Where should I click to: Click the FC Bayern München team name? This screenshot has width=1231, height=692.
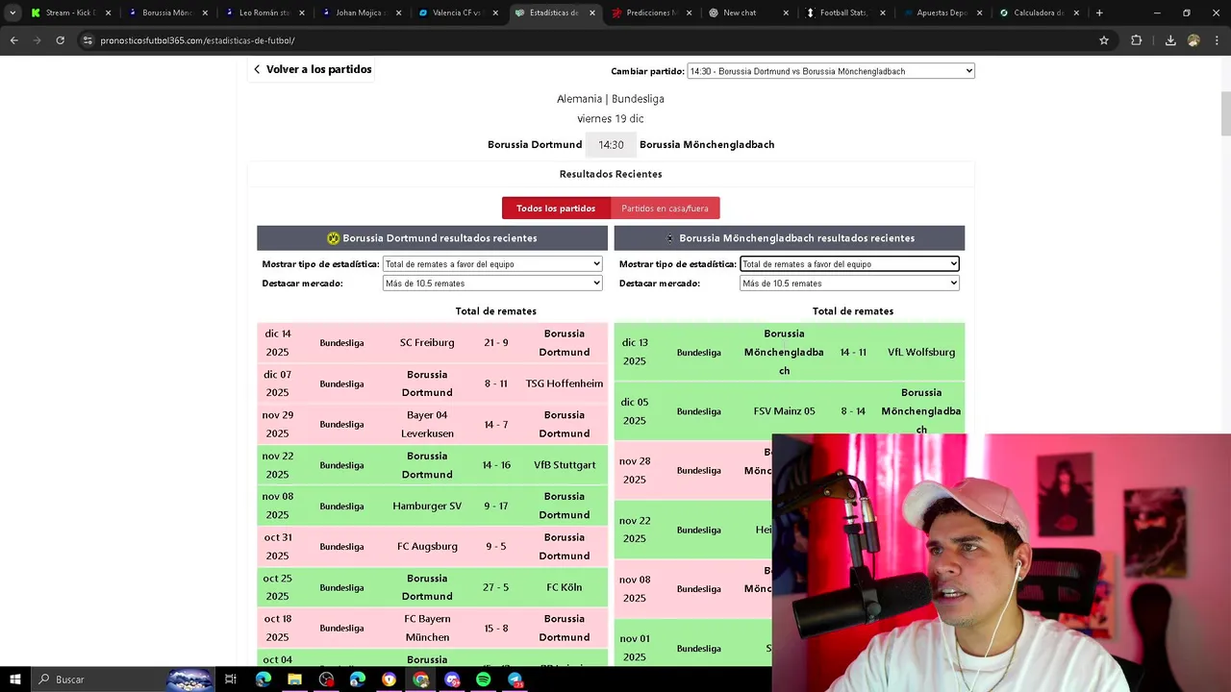(427, 628)
